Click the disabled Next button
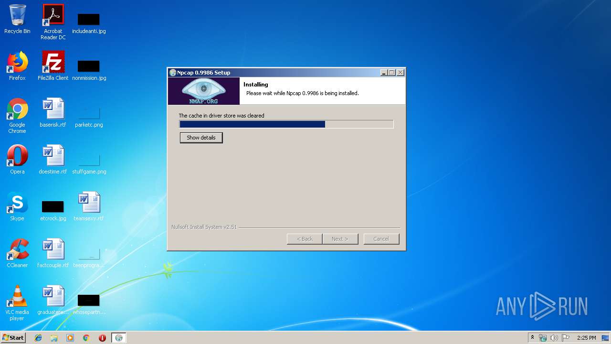The width and height of the screenshot is (611, 344). (x=340, y=239)
